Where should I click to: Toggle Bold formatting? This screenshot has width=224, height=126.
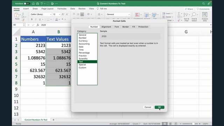32,20
